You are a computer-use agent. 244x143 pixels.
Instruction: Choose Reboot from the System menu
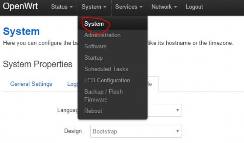coord(113,111)
